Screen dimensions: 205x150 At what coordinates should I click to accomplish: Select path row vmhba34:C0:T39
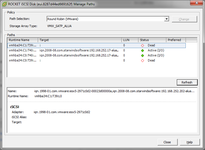coord(96,60)
